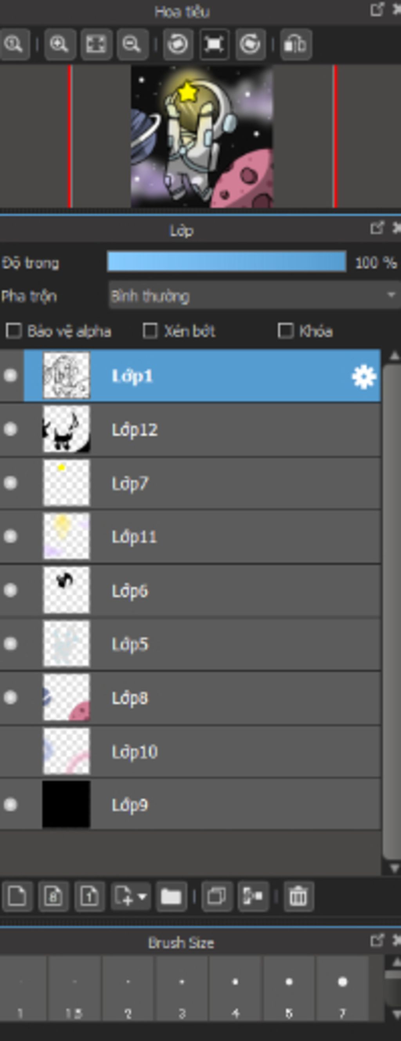
Task: Create a new 8-bit layer
Action: click(x=53, y=896)
